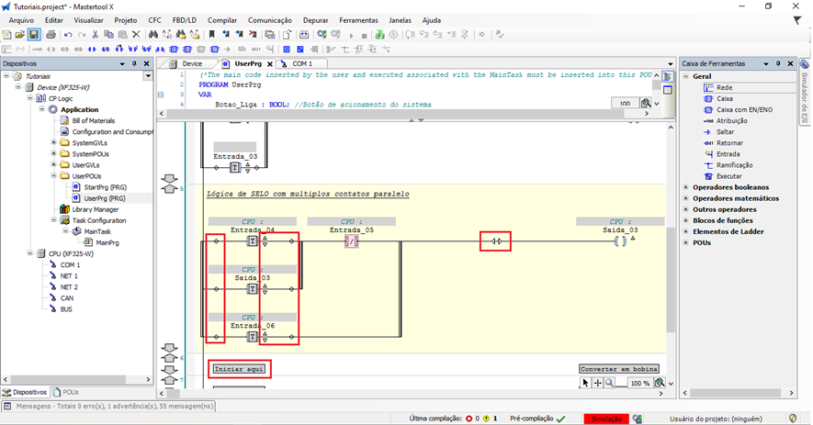This screenshot has height=425, width=813.
Task: Toggle the Saida_03 parallel contact value box
Action: point(254,289)
